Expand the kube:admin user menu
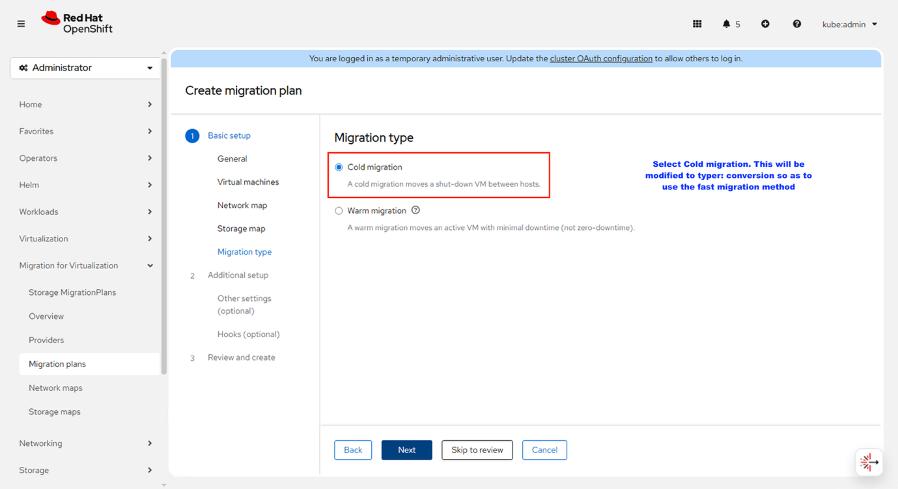Screen dimensions: 898x489 pos(849,23)
